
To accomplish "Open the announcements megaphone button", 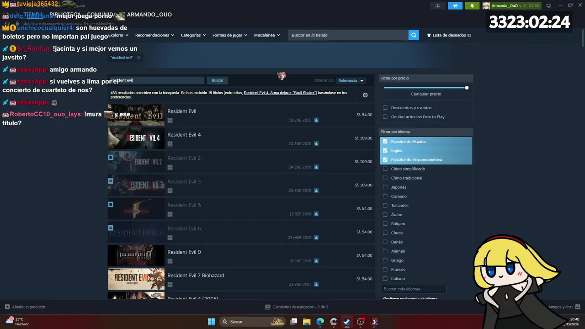I will pyautogui.click(x=455, y=5).
